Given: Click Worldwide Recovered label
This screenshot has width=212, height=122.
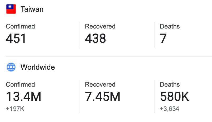Looking at the screenshot, I should coord(100,84).
